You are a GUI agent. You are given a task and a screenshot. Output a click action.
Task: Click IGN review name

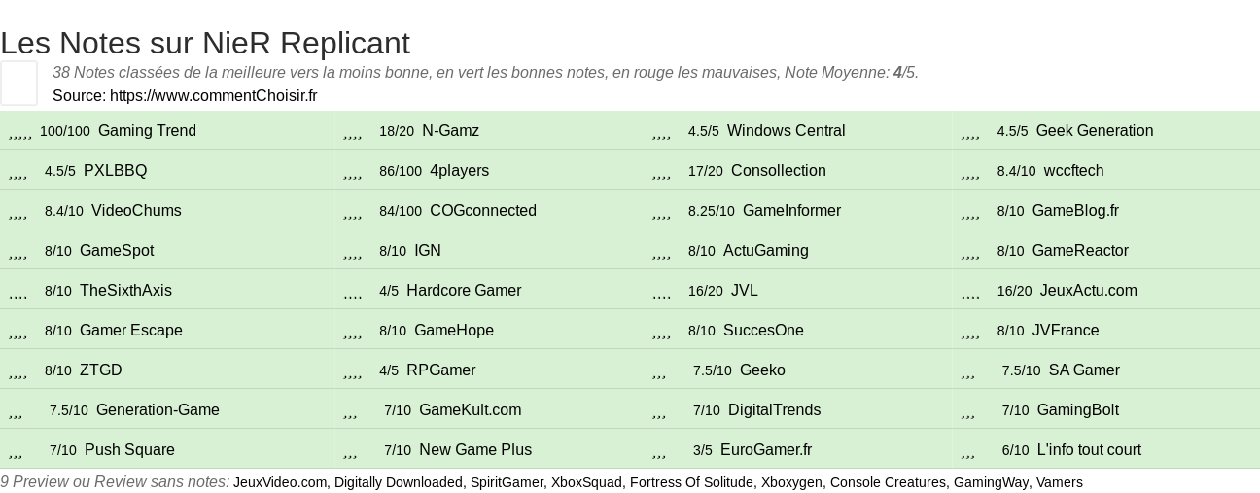[x=428, y=251]
